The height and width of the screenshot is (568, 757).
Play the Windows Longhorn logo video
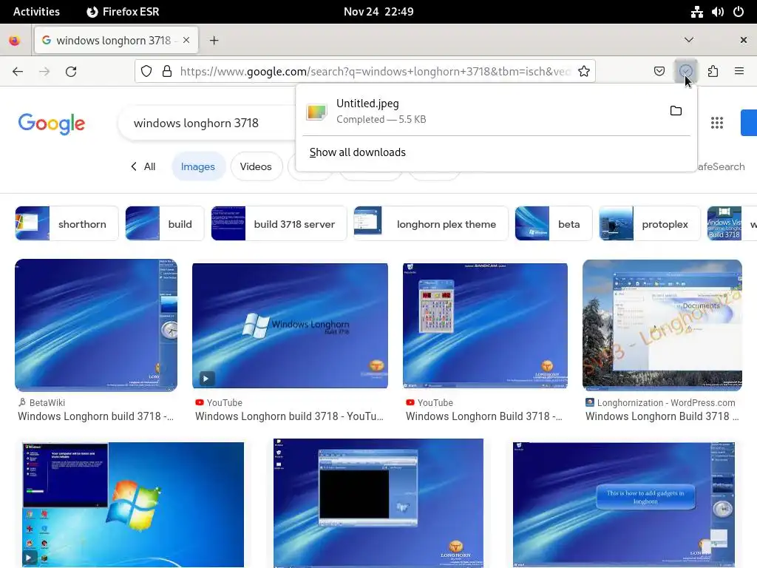206,379
